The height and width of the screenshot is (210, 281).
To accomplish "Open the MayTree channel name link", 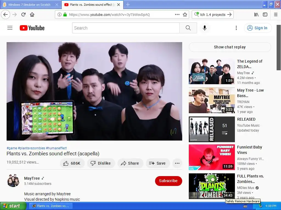I will [32, 178].
